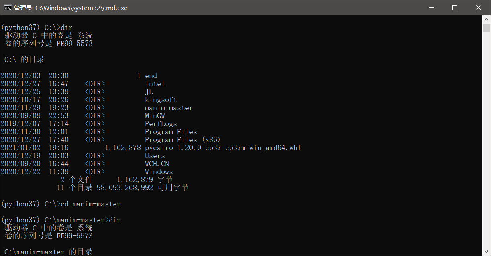Minimize the cmd.exe window
491x256 pixels.
pos(432,8)
